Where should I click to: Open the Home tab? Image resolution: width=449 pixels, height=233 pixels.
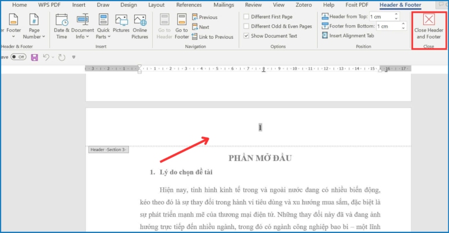coord(20,5)
